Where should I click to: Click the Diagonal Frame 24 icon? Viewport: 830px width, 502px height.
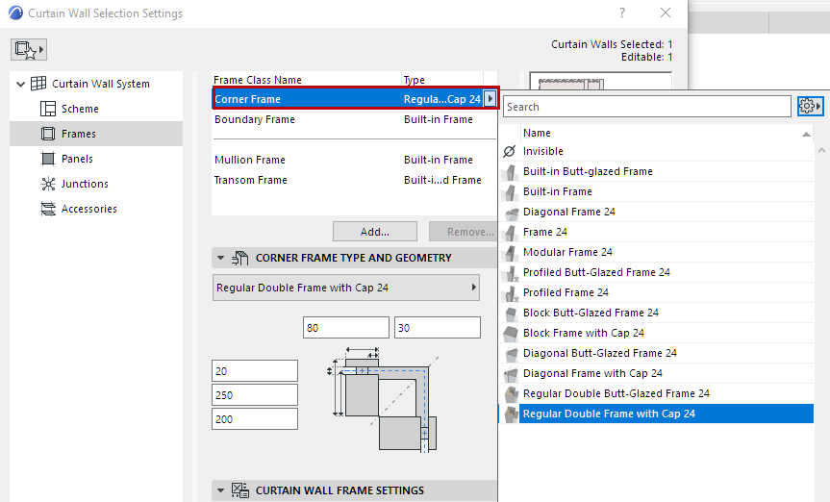[512, 213]
